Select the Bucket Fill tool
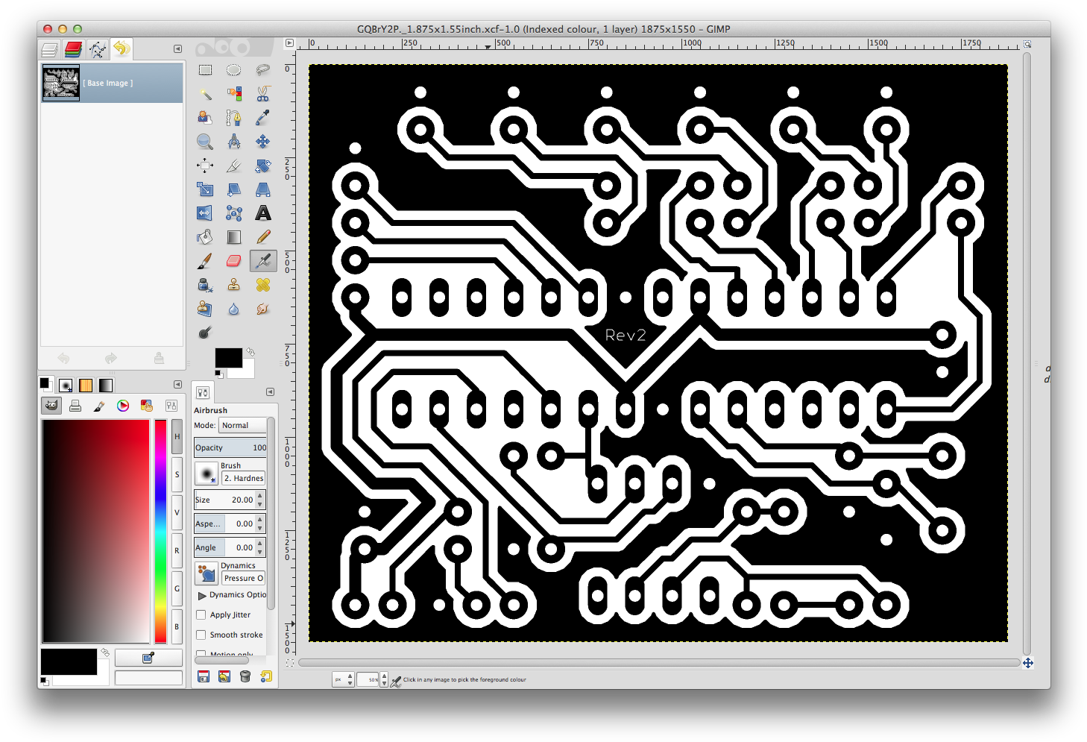Viewport: 1087px width, 742px height. [x=205, y=237]
